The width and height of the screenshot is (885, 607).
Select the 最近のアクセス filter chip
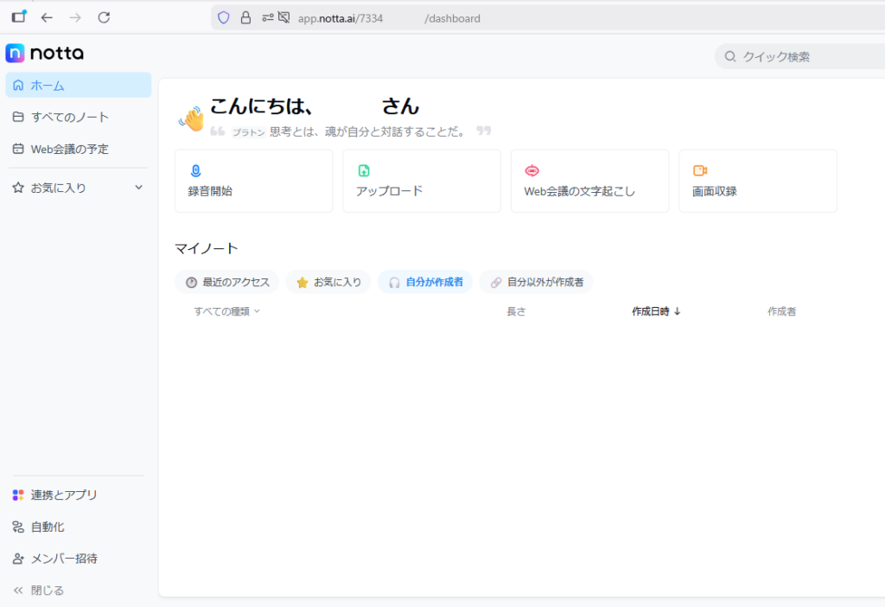pyautogui.click(x=227, y=282)
